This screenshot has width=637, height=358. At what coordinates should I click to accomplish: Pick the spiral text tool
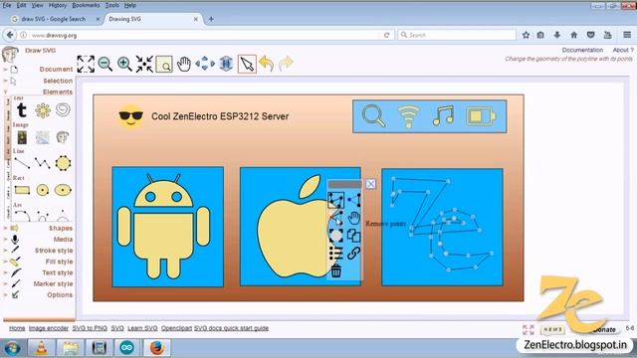click(63, 109)
